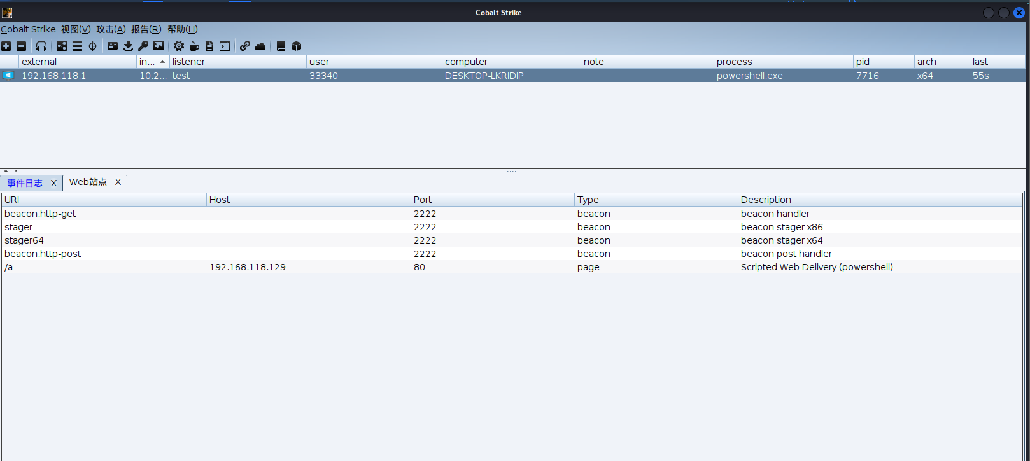
Task: Open Listeners with the headphones icon
Action: [41, 46]
